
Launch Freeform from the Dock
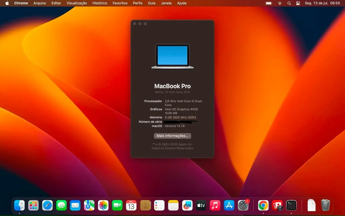pyautogui.click(x=187, y=205)
